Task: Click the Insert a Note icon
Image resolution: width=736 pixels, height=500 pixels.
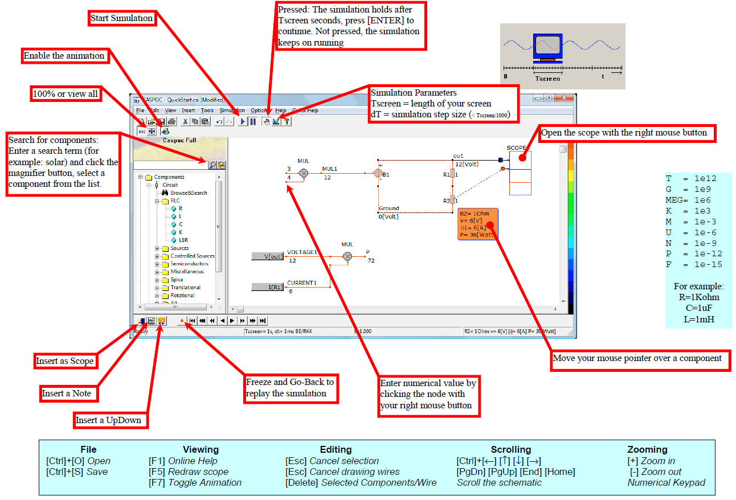Action: [x=152, y=321]
